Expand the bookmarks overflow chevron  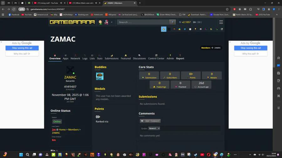tap(277, 15)
